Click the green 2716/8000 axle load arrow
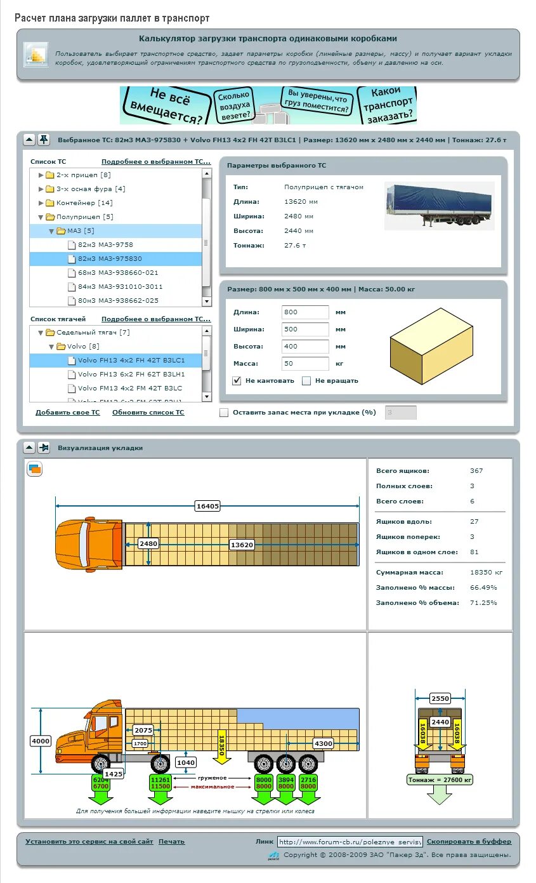This screenshot has height=883, width=536. point(308,788)
